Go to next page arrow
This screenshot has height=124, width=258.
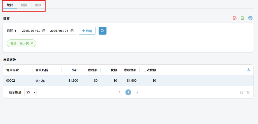point(137,92)
